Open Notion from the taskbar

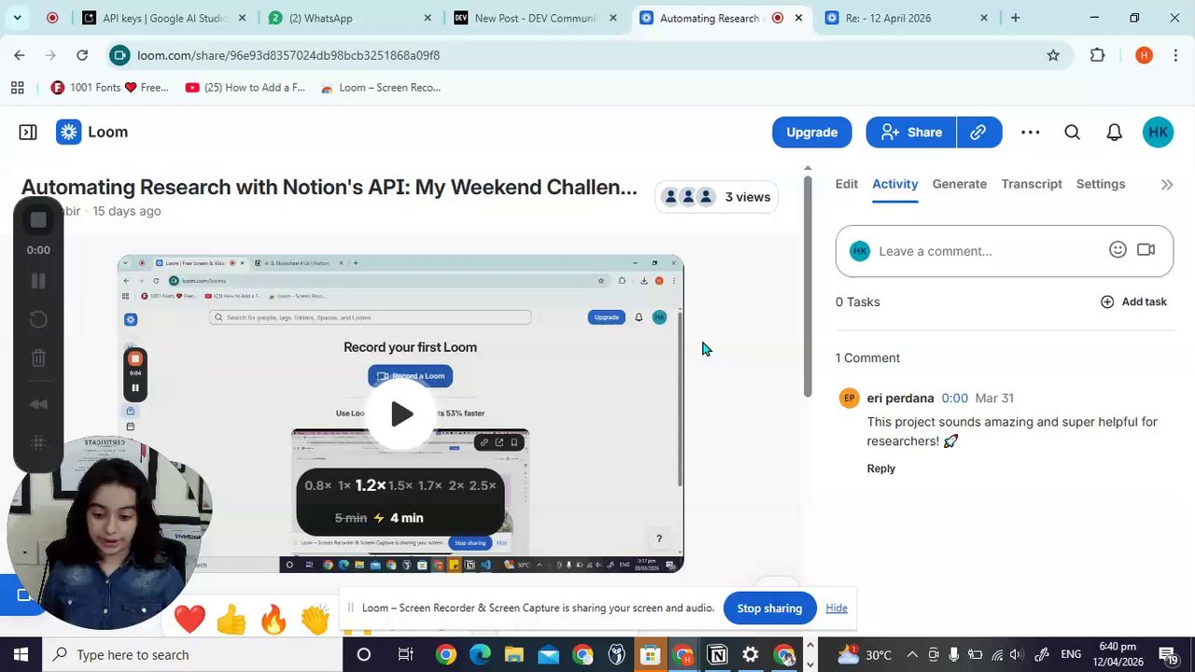(x=717, y=655)
